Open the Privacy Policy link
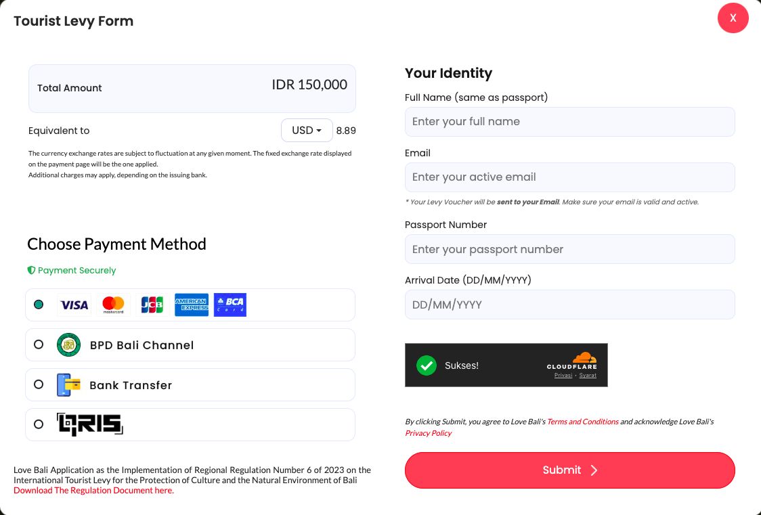Viewport: 761px width, 515px height. tap(429, 433)
